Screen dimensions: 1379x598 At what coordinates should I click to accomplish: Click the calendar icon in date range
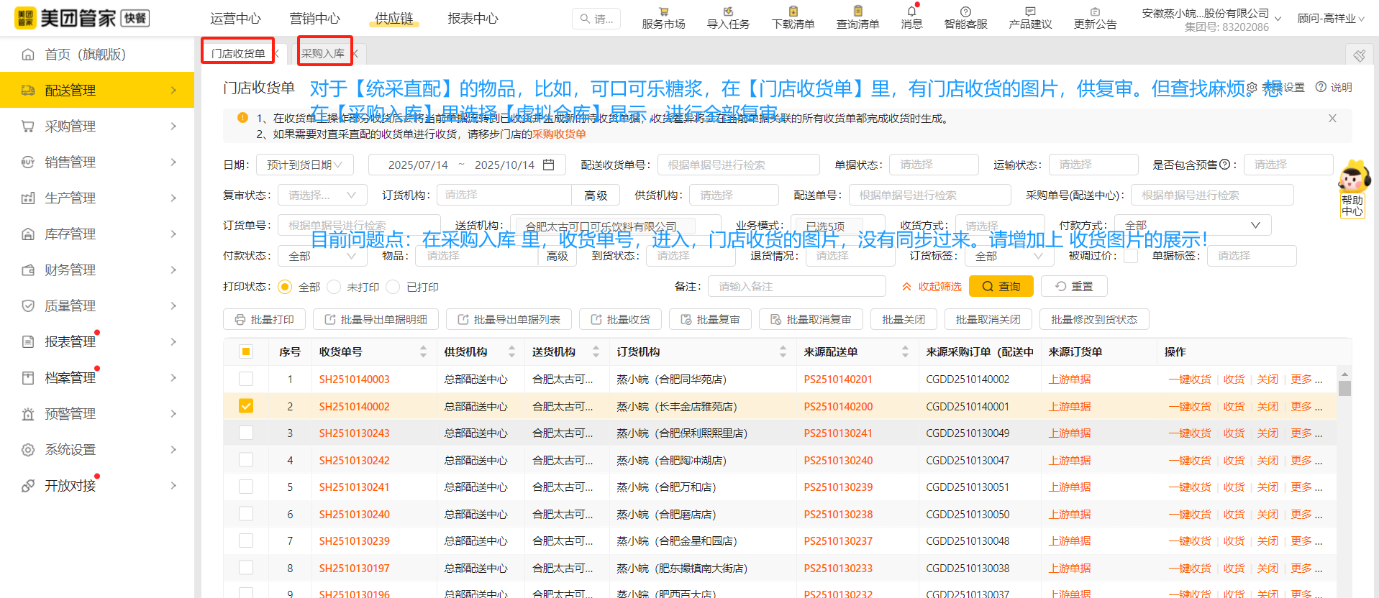[548, 165]
